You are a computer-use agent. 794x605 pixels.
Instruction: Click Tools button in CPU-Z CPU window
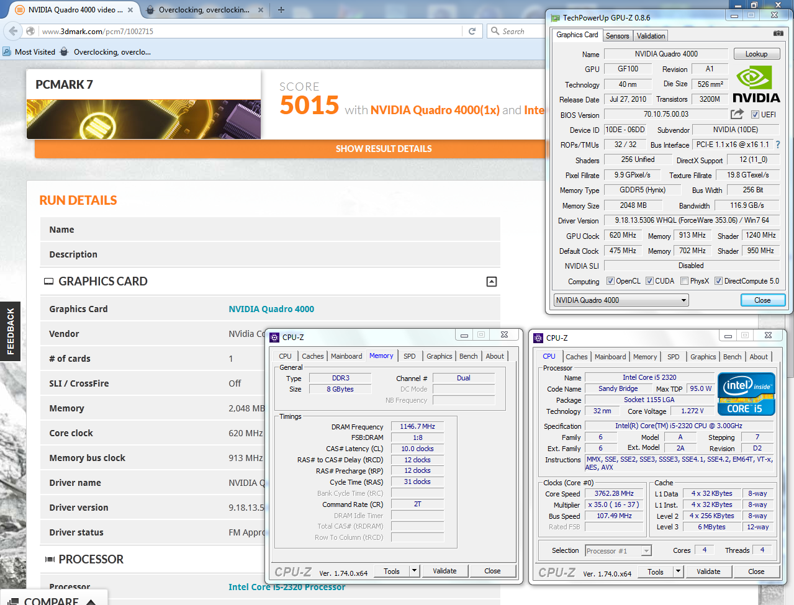pyautogui.click(x=656, y=571)
